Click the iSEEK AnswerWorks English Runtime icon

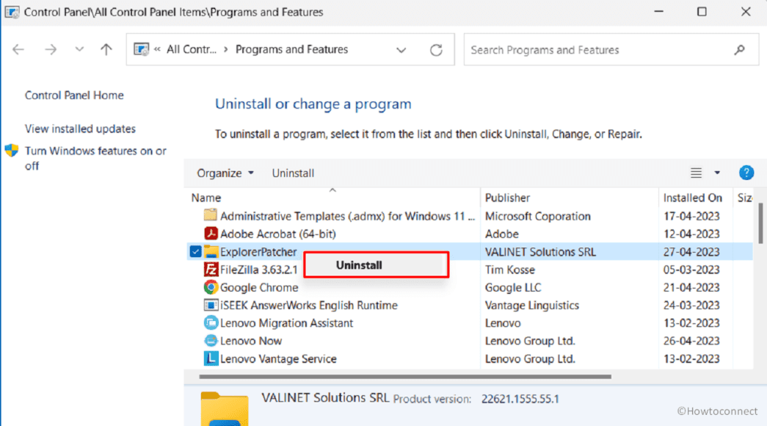(x=210, y=305)
